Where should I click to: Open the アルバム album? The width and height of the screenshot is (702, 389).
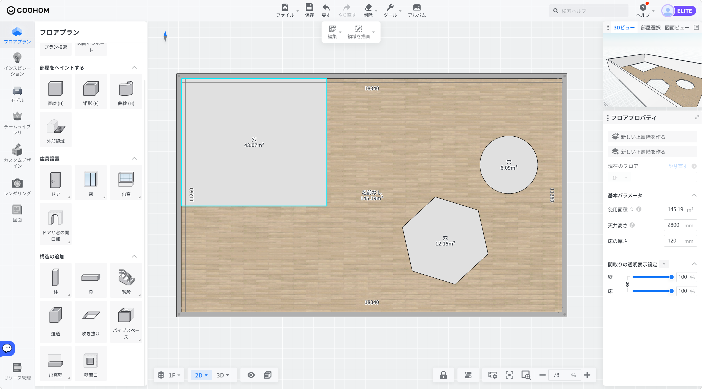click(x=417, y=10)
